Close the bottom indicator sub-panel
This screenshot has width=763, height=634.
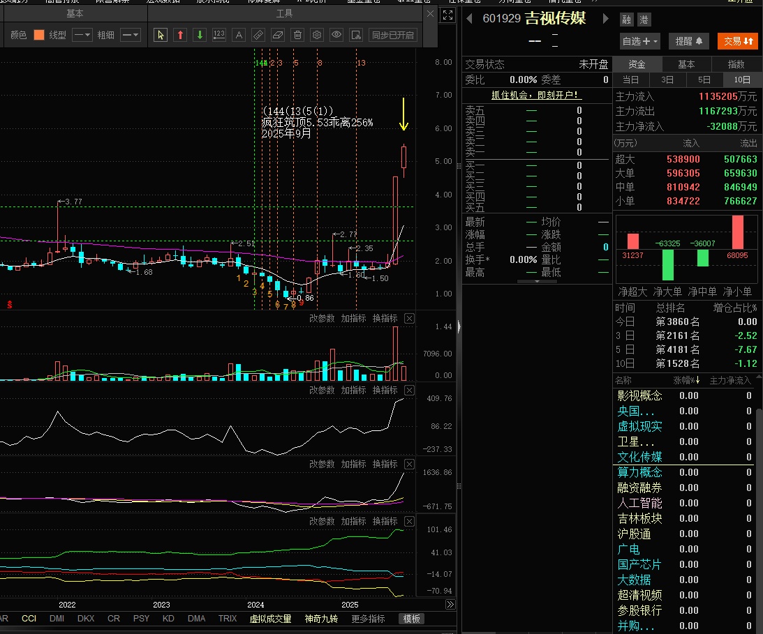pyautogui.click(x=410, y=521)
